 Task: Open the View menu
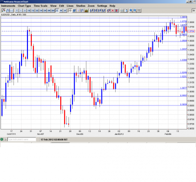pyautogui.click(x=53, y=6)
